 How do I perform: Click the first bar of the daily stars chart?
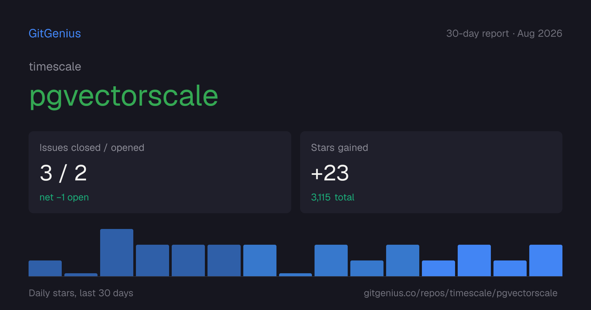pos(45,268)
